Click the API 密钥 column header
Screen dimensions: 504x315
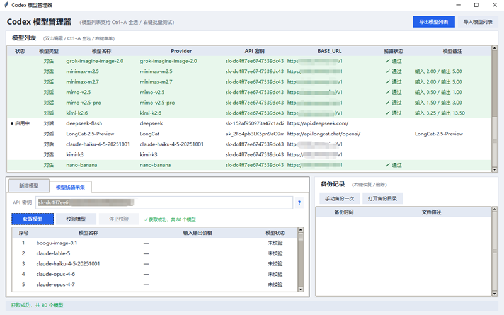tap(255, 51)
